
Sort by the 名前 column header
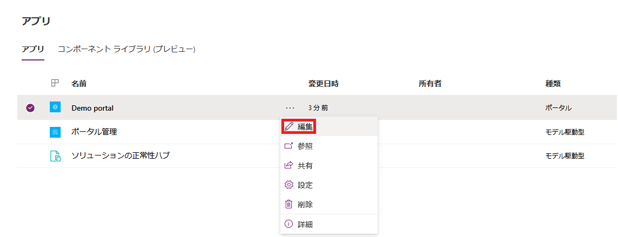pos(79,84)
